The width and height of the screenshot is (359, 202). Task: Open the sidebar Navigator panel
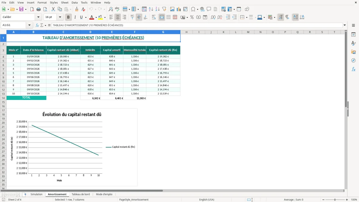353,60
